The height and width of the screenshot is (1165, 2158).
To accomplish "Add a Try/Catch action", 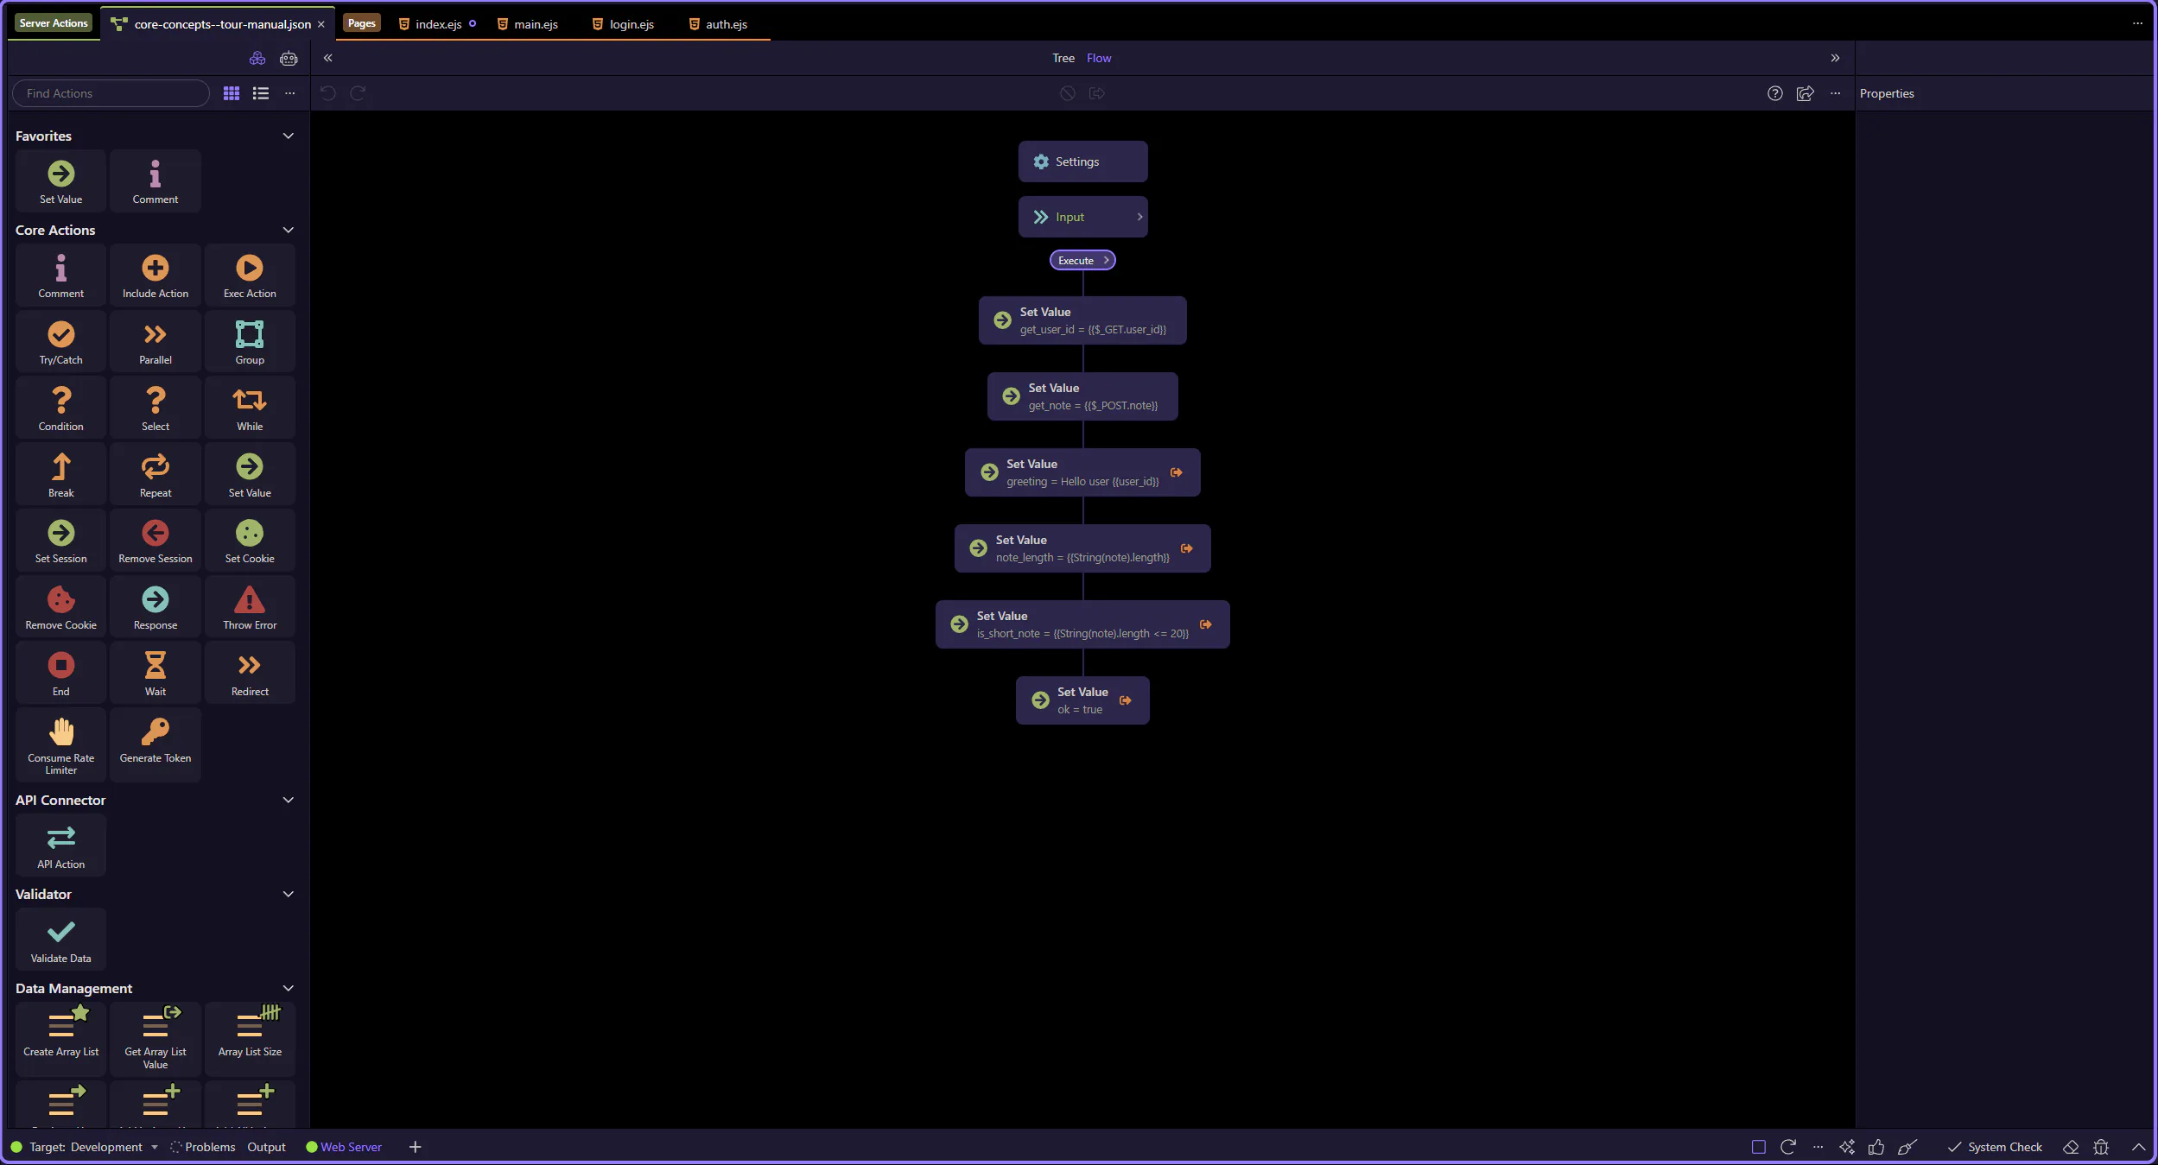I will (60, 342).
